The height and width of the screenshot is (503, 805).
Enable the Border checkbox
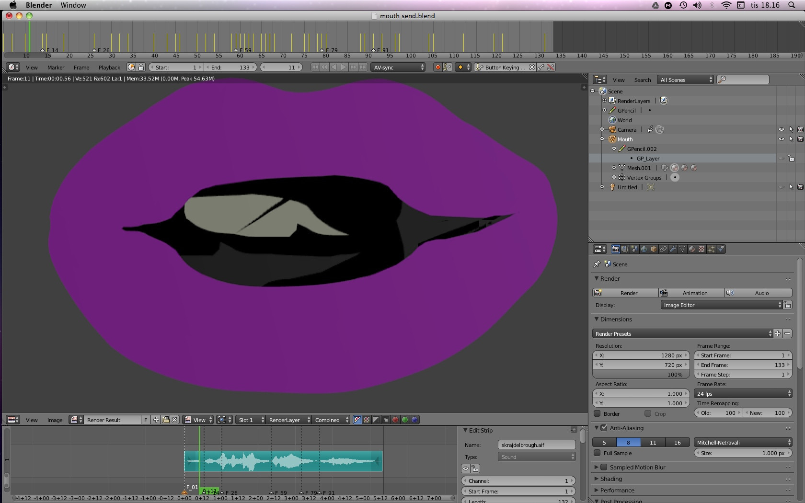[x=597, y=414]
